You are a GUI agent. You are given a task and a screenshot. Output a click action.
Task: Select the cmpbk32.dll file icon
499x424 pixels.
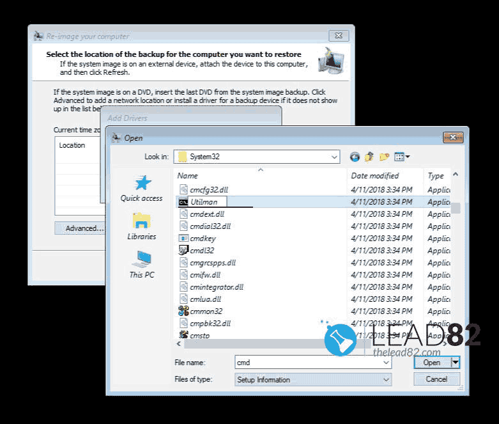click(x=183, y=323)
